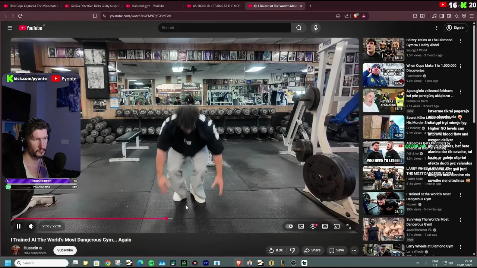Open Brave Leo AI sparkle icon
This screenshot has height=268, width=477.
click(457, 16)
